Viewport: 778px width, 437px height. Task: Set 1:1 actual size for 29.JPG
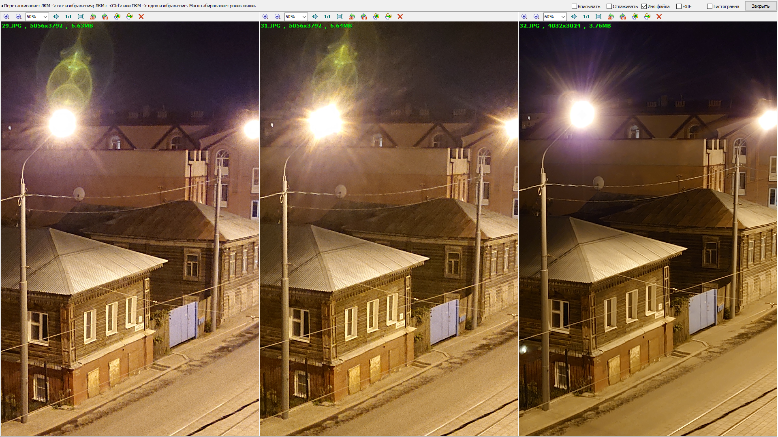click(x=68, y=17)
